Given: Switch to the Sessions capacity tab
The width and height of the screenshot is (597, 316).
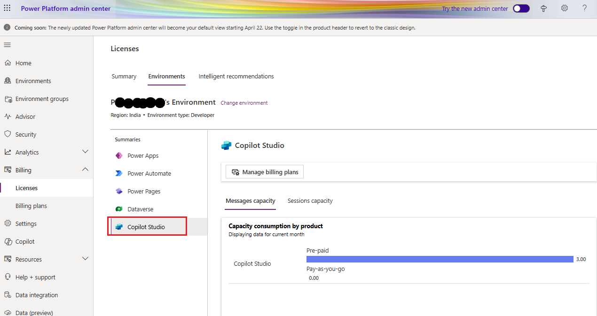Looking at the screenshot, I should tap(310, 200).
